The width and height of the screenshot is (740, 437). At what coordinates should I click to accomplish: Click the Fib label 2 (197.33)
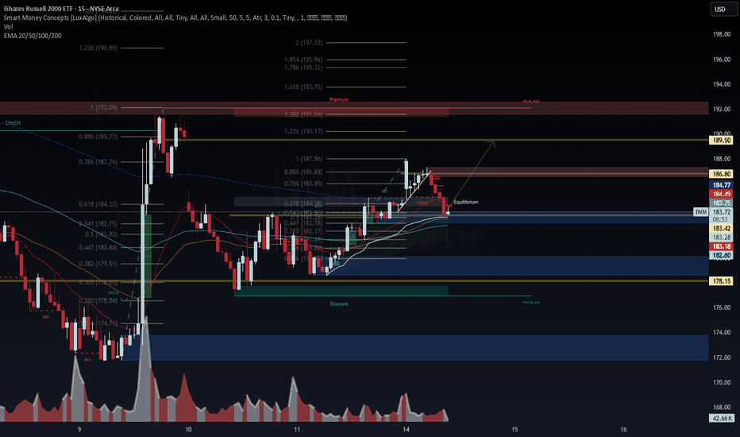309,43
